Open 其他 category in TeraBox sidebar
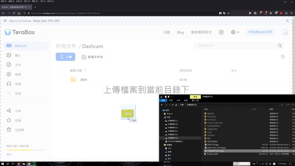Viewport: 295px width, 166px height. click(x=14, y=93)
